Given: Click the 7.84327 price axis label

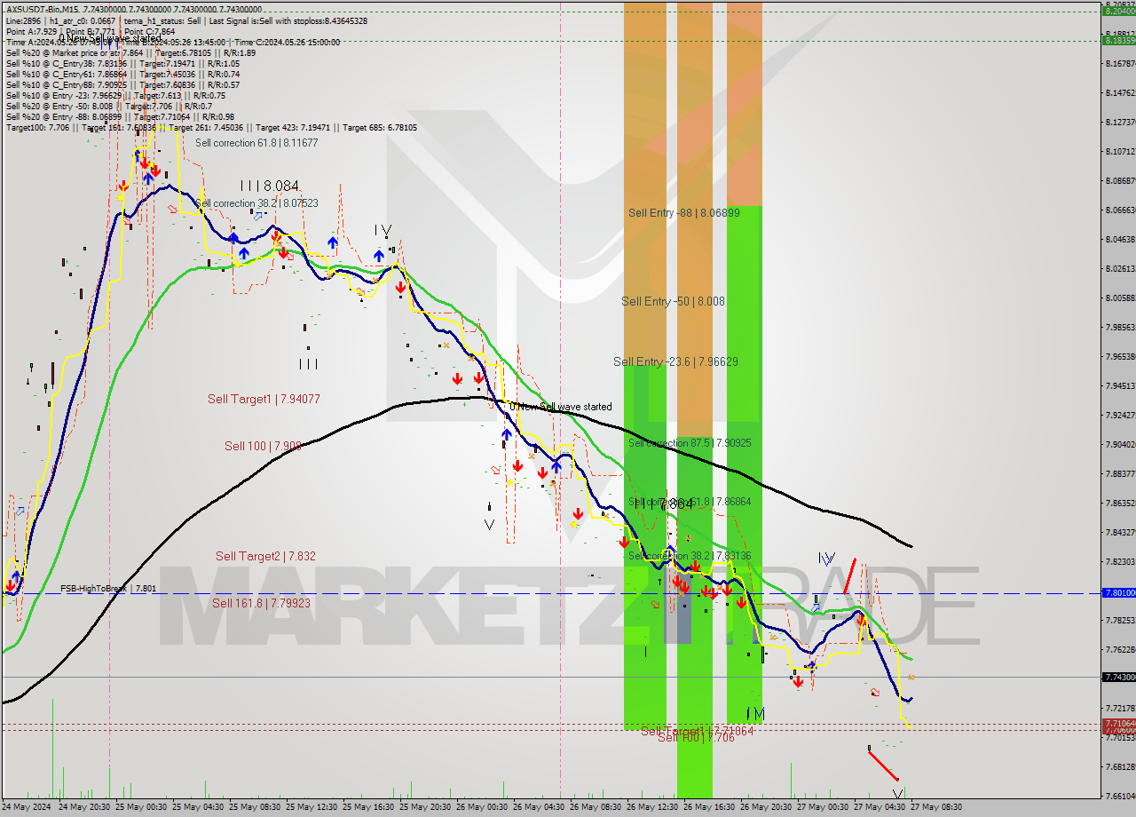Looking at the screenshot, I should pos(1120,532).
